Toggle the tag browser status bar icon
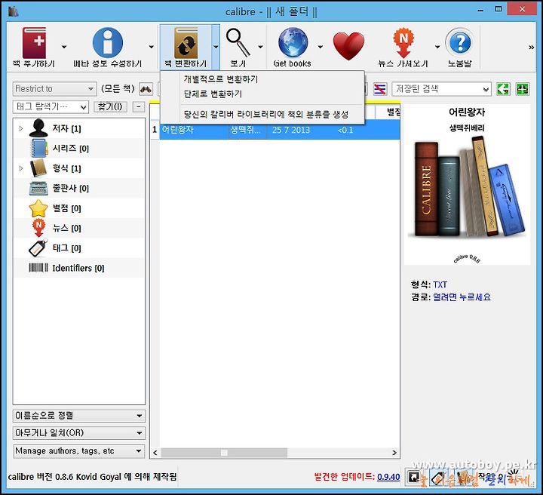 point(437,478)
